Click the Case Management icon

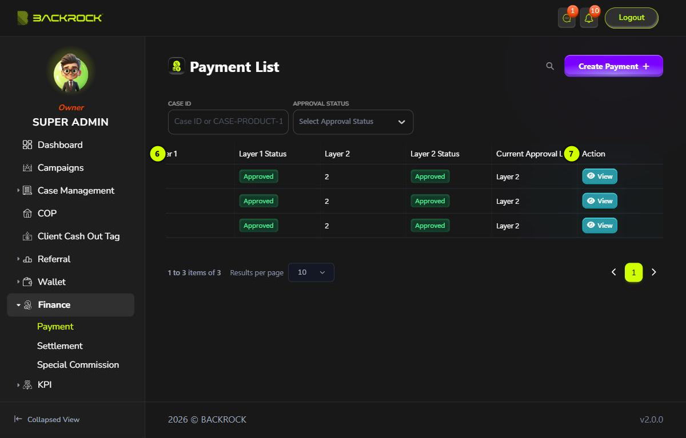click(x=27, y=191)
